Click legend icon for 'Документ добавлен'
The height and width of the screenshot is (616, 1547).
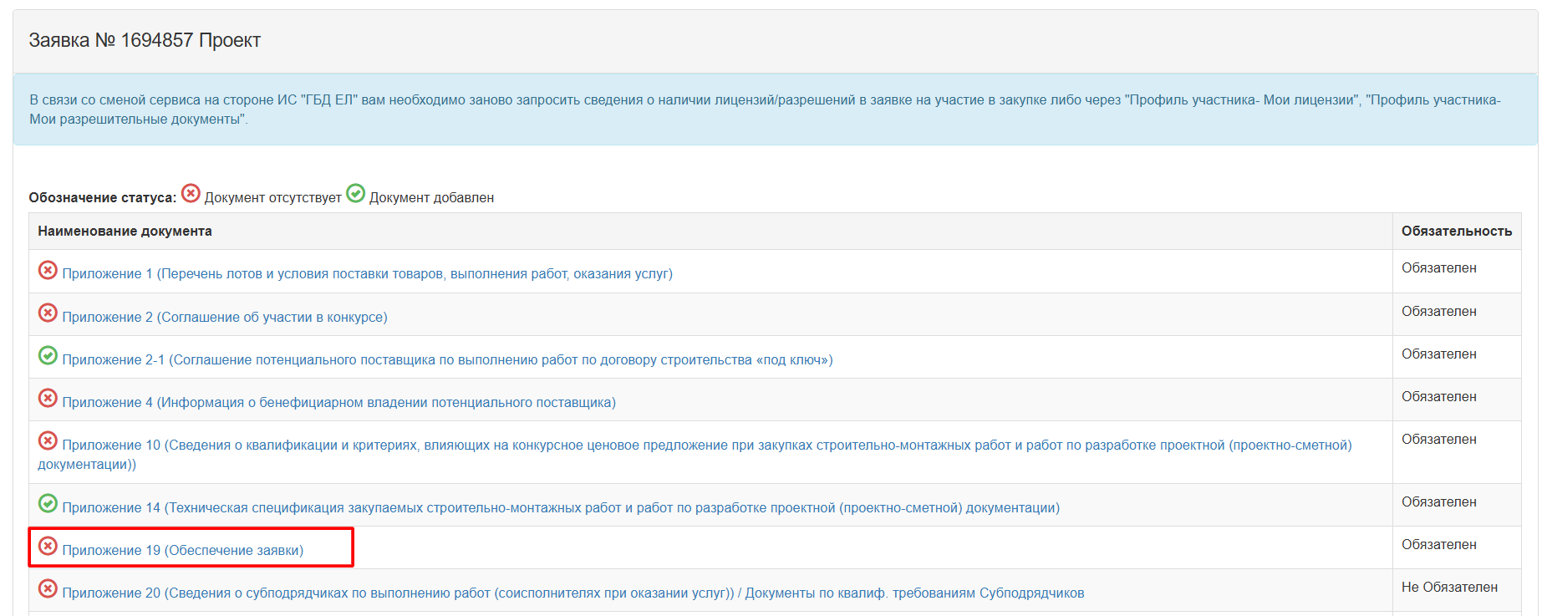click(x=356, y=194)
